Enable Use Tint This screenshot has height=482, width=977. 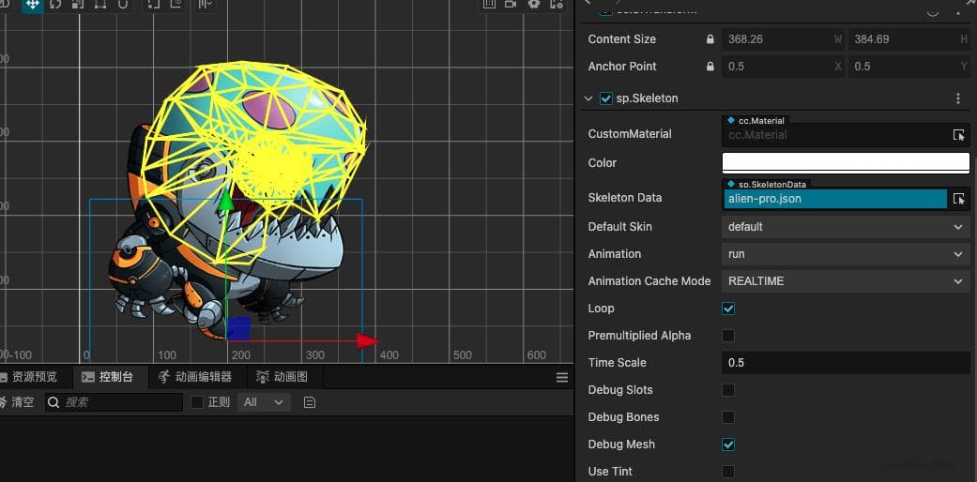click(727, 472)
